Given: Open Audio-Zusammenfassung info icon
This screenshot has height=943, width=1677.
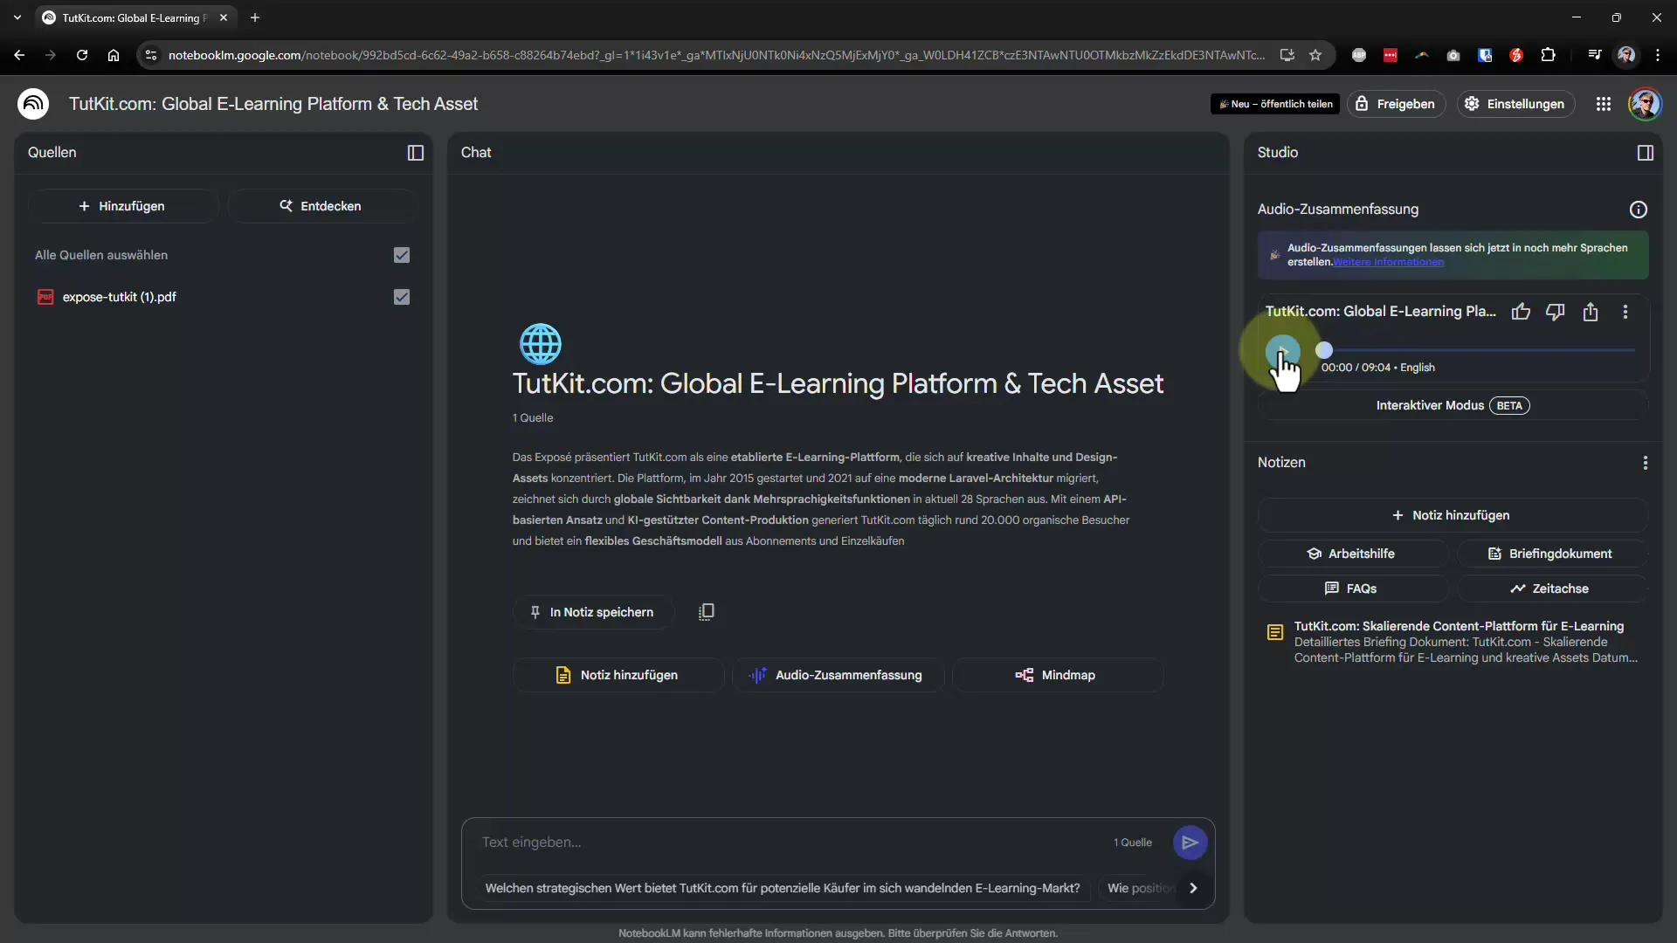Looking at the screenshot, I should [x=1639, y=210].
